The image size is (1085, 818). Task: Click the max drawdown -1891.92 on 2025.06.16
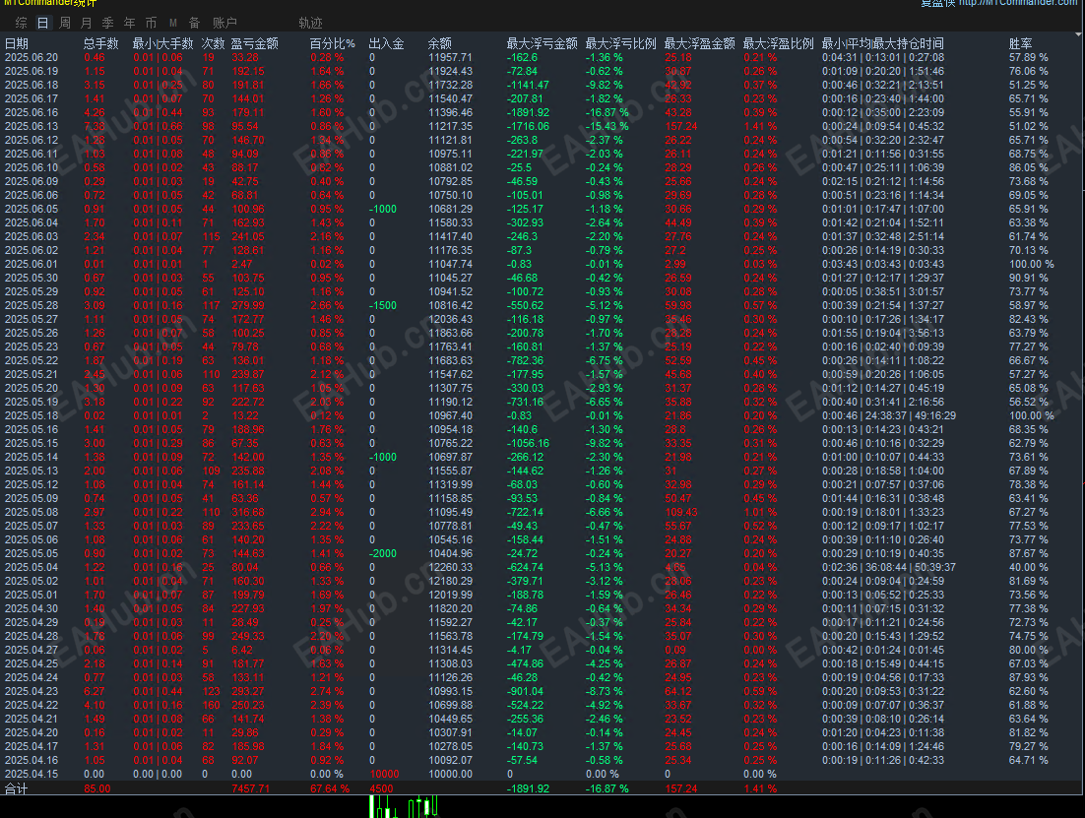[x=528, y=113]
